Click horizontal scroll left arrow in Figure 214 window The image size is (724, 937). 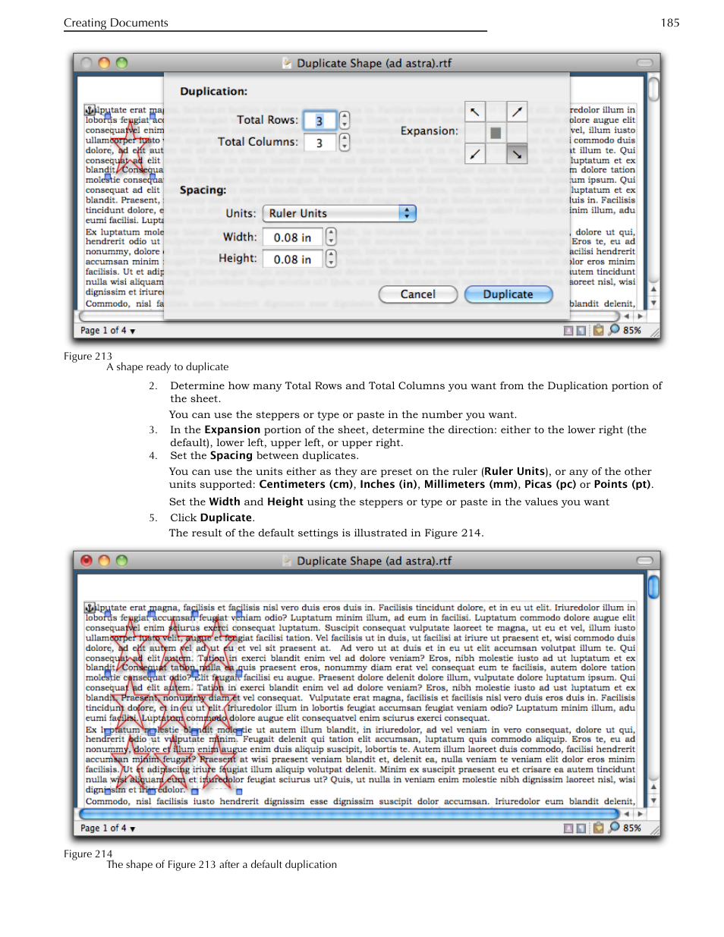point(627,814)
